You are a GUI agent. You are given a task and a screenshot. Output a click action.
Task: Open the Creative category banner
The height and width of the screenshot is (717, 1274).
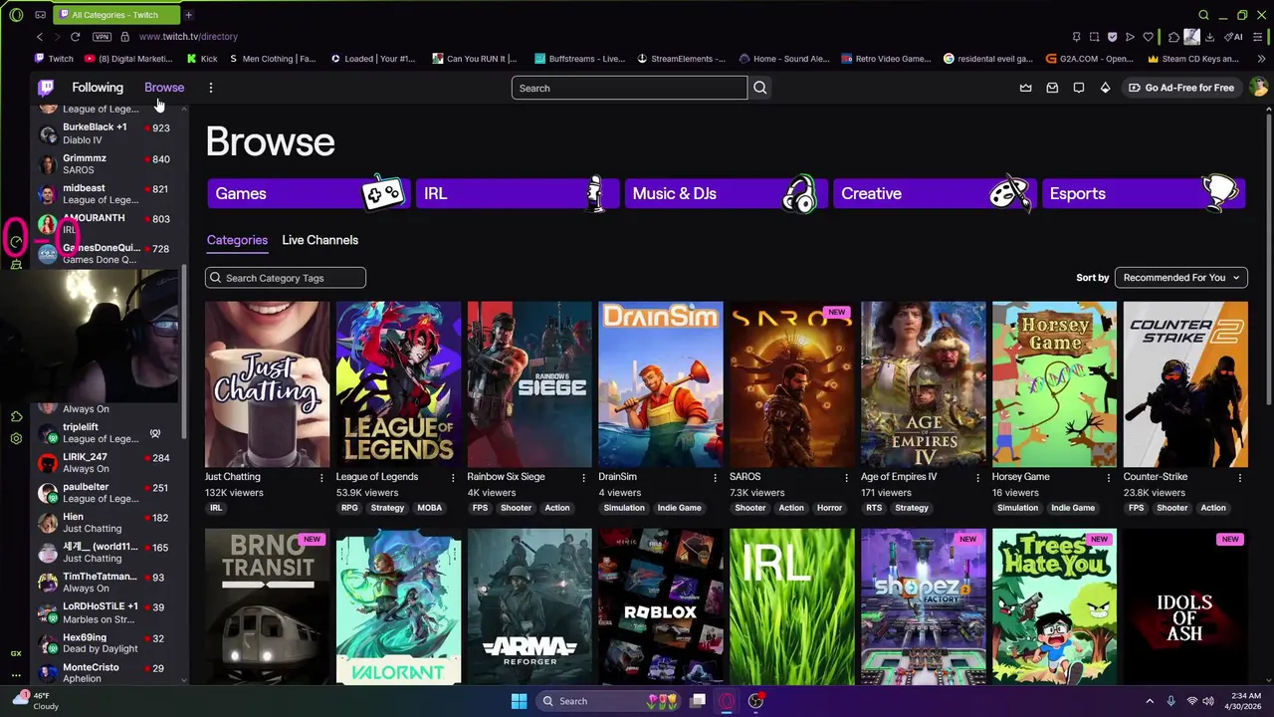[934, 193]
